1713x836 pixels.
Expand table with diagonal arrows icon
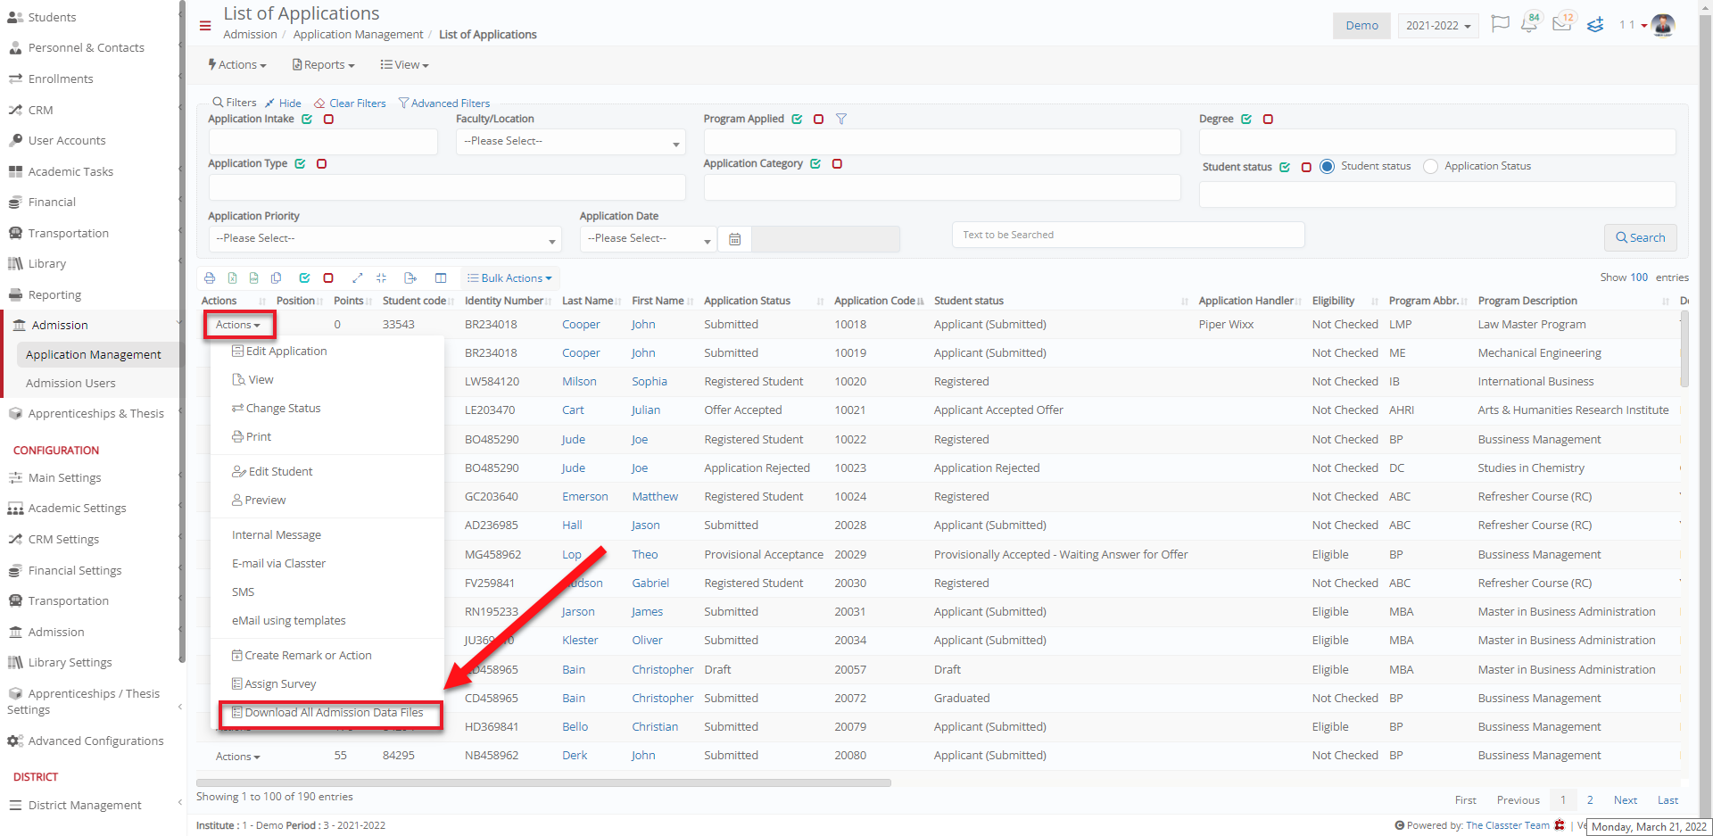pos(357,277)
